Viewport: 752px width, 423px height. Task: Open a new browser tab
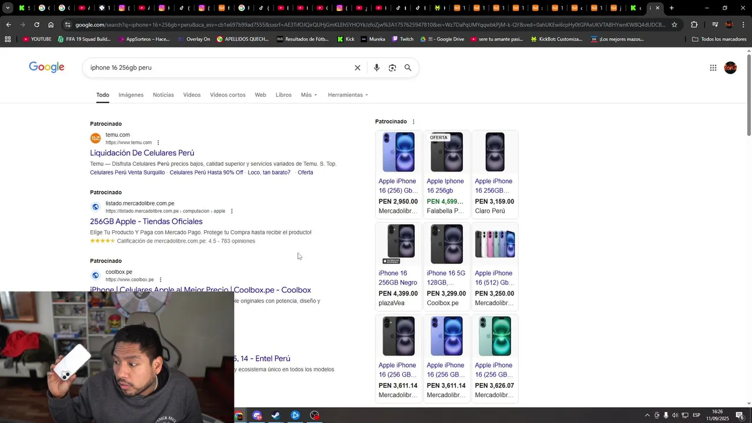(672, 8)
